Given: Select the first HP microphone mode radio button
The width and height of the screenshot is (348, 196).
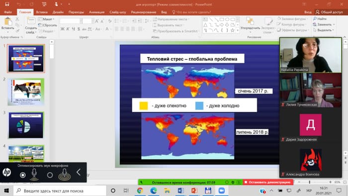Looking at the screenshot, I should (x=23, y=175).
